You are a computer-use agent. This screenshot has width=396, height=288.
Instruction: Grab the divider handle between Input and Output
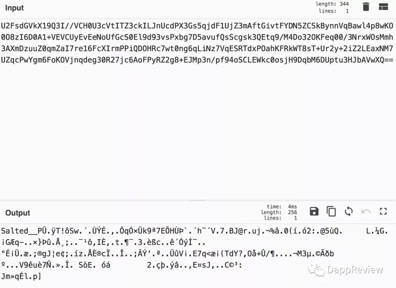pos(198,200)
